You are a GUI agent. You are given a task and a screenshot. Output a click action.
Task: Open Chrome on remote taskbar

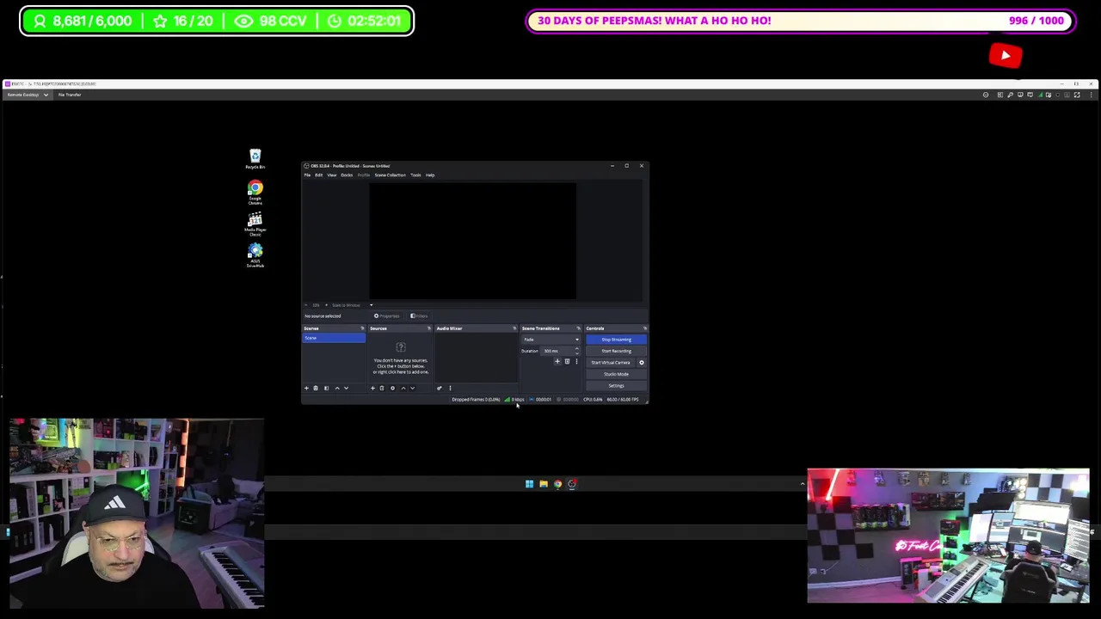click(x=557, y=484)
